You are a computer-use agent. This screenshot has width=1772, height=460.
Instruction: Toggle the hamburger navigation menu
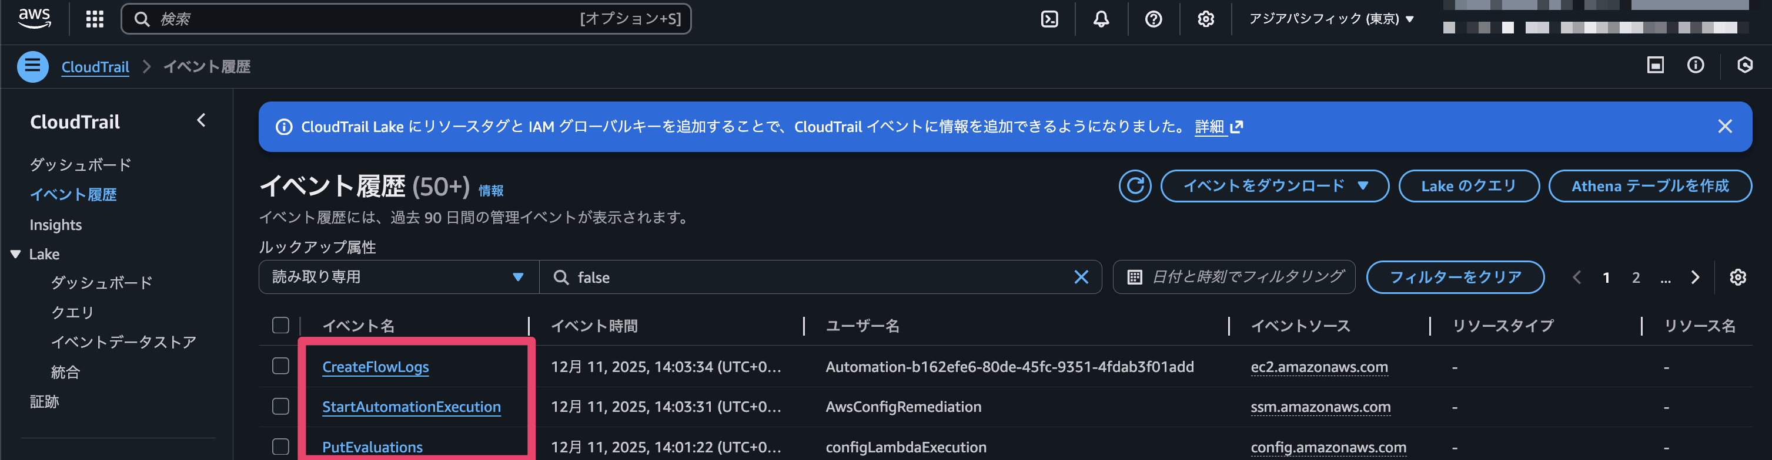pos(32,67)
